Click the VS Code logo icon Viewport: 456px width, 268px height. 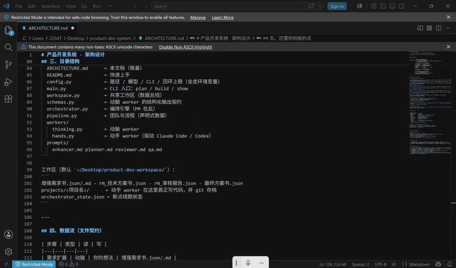pyautogui.click(x=6, y=6)
